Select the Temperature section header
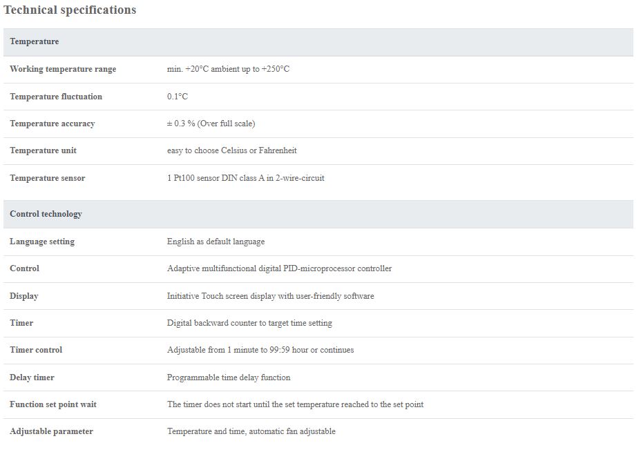 pos(318,42)
